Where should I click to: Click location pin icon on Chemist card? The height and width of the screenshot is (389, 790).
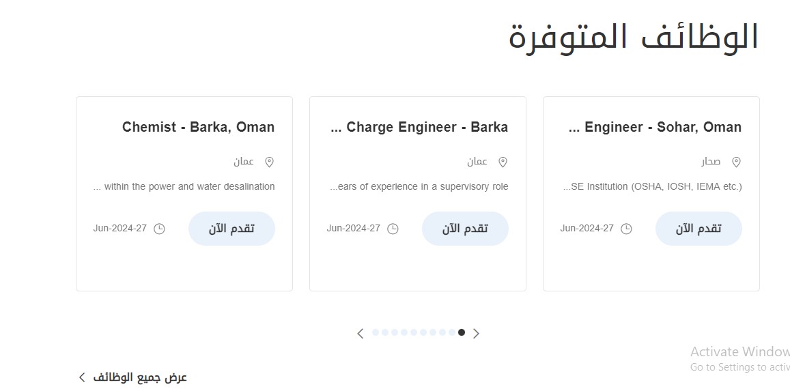click(270, 162)
